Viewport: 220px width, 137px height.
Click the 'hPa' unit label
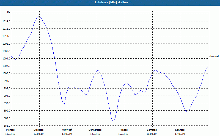[x=8, y=12]
